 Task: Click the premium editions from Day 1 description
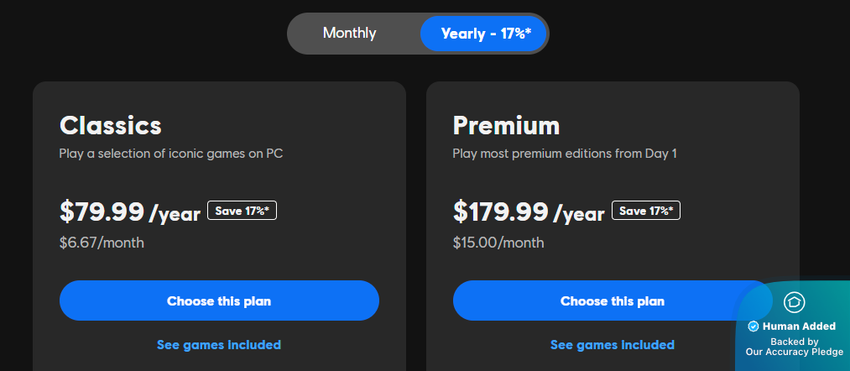(564, 154)
